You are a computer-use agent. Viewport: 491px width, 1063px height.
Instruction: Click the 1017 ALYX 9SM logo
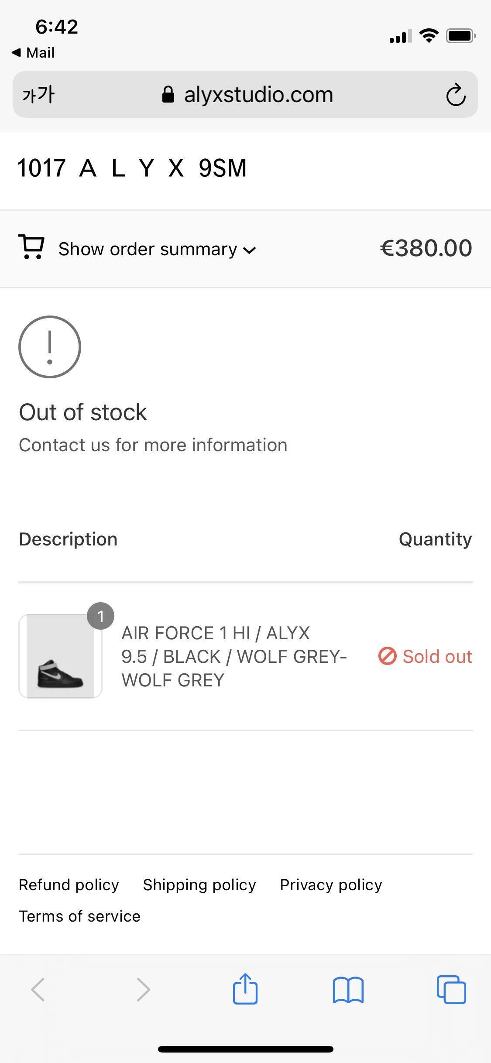132,168
